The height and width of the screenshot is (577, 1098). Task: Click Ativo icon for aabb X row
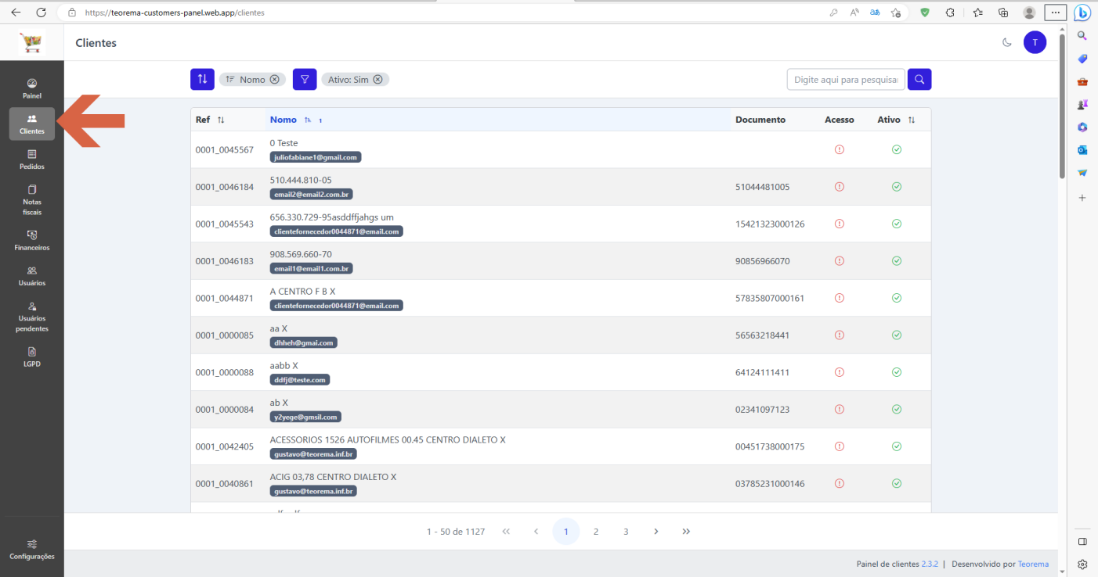click(897, 372)
